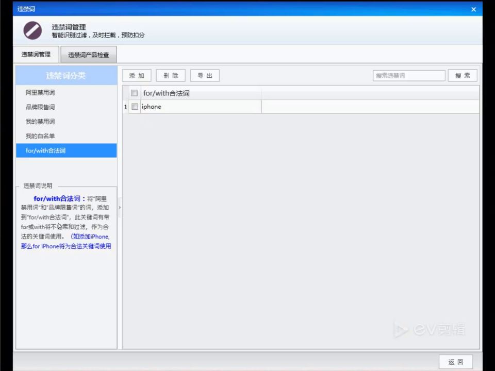Select the iphone entry text
Viewport: 495px width, 371px height.
[152, 107]
